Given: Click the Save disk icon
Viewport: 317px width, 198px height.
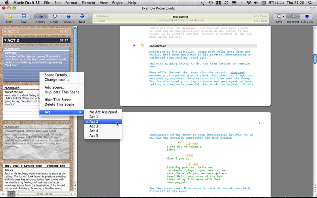Looking at the screenshot, I should [24, 17].
